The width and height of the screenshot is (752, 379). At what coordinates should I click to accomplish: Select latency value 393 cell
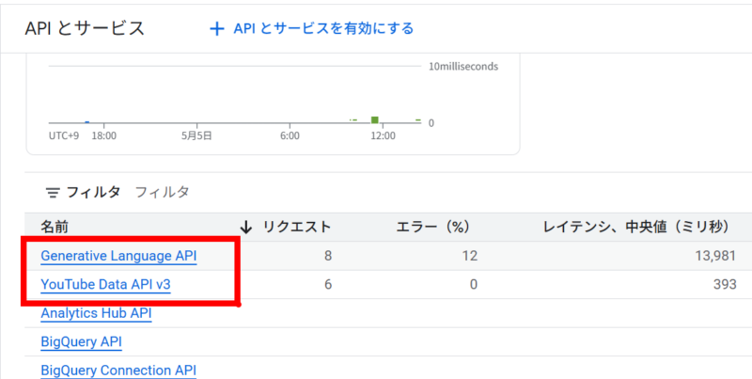725,285
